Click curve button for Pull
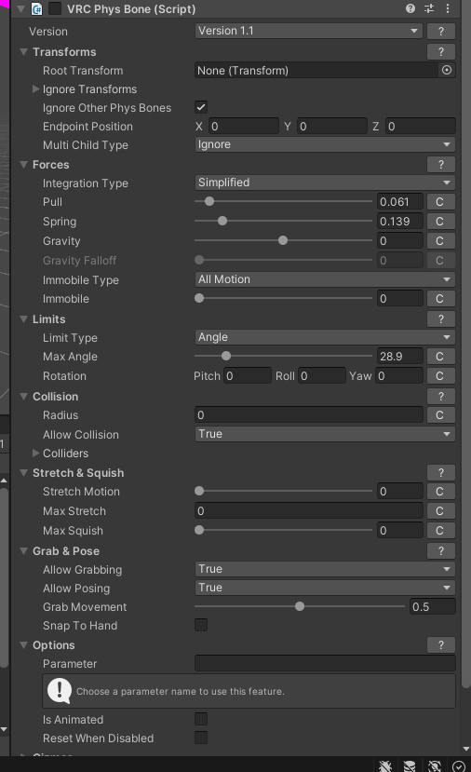The height and width of the screenshot is (772, 471). click(x=439, y=202)
